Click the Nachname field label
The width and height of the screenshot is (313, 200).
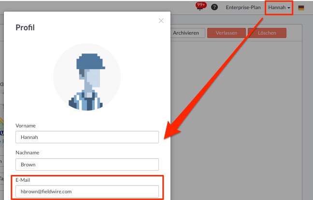[x=27, y=152]
